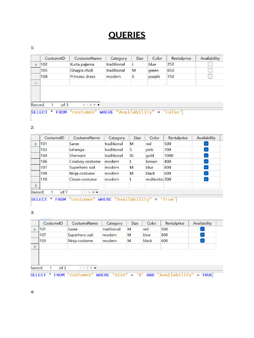The width and height of the screenshot is (254, 338).
Task: Click the SQL text ending with 'True'
Action: 104,200
